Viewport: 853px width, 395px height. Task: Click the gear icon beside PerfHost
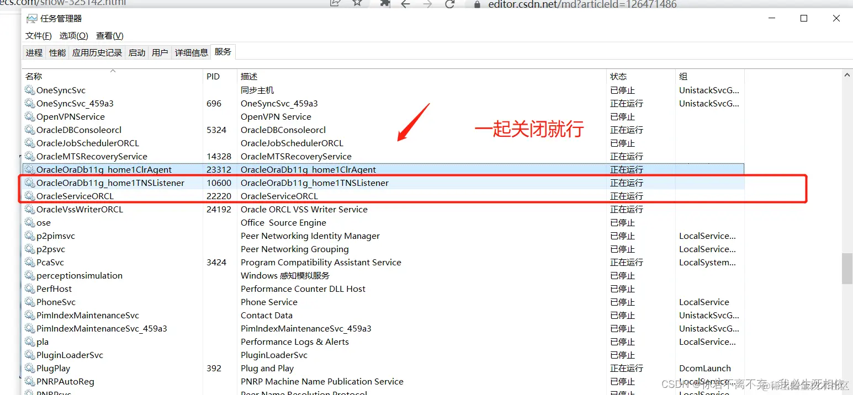coord(30,289)
